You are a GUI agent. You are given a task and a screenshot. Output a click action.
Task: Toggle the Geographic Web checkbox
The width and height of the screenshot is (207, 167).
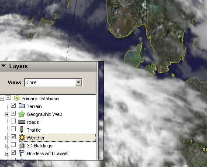pos(14,113)
